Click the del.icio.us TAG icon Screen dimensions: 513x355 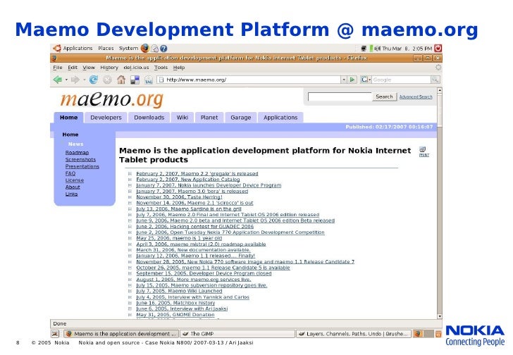tap(149, 80)
